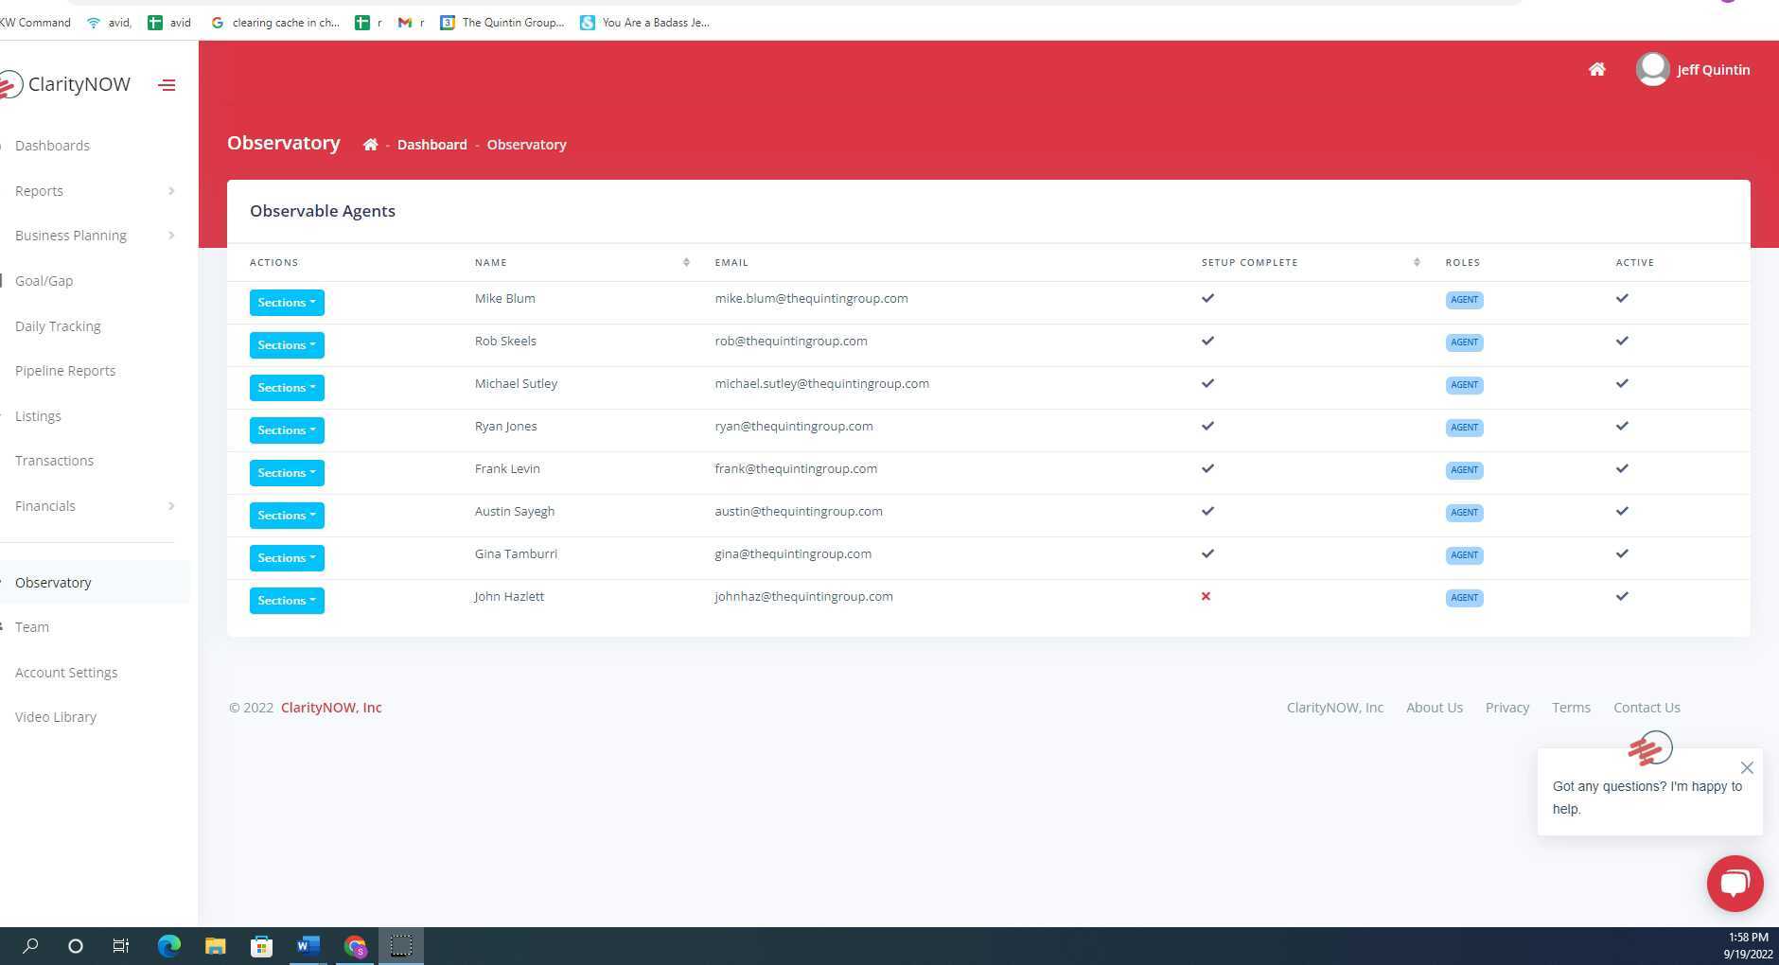Click Rob Skeels' Setup Complete checkmark
1779x965 pixels.
(1207, 341)
